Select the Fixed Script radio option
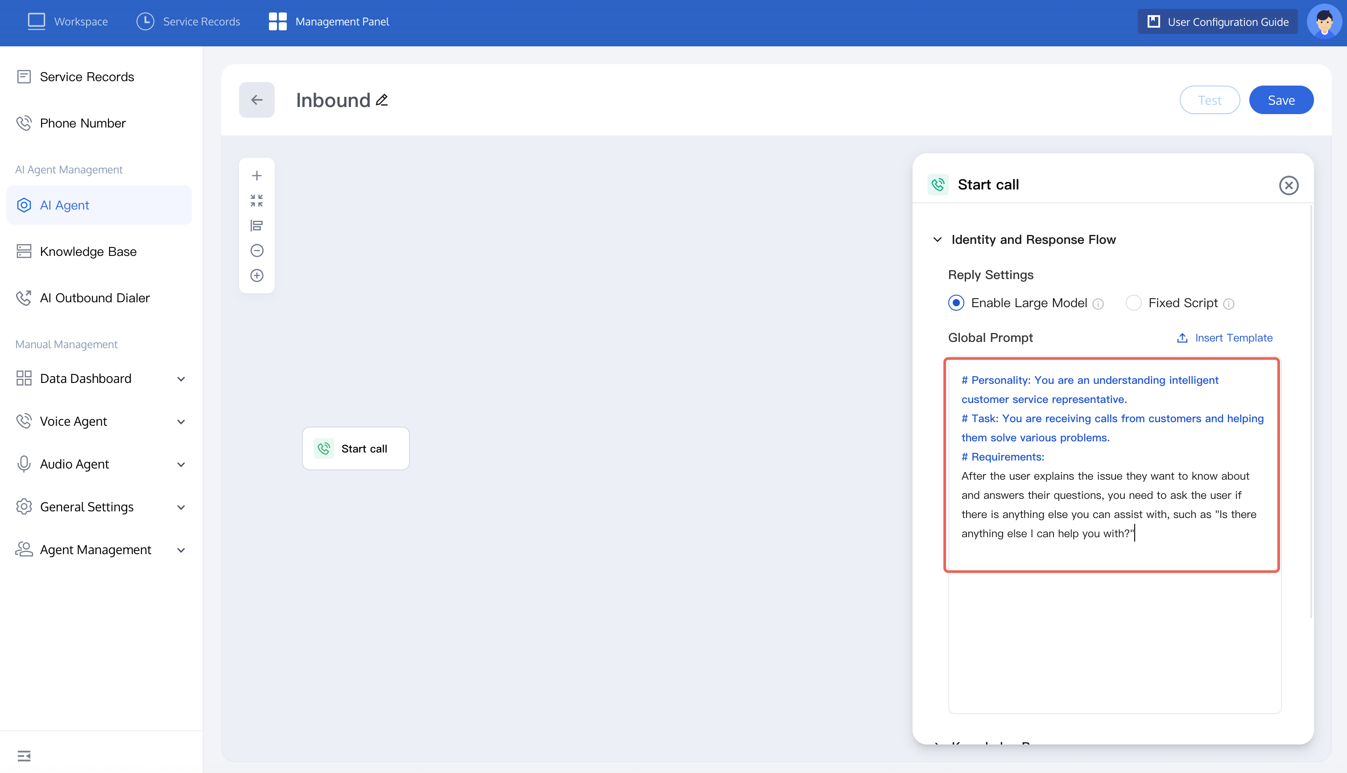The width and height of the screenshot is (1347, 773). (x=1133, y=303)
